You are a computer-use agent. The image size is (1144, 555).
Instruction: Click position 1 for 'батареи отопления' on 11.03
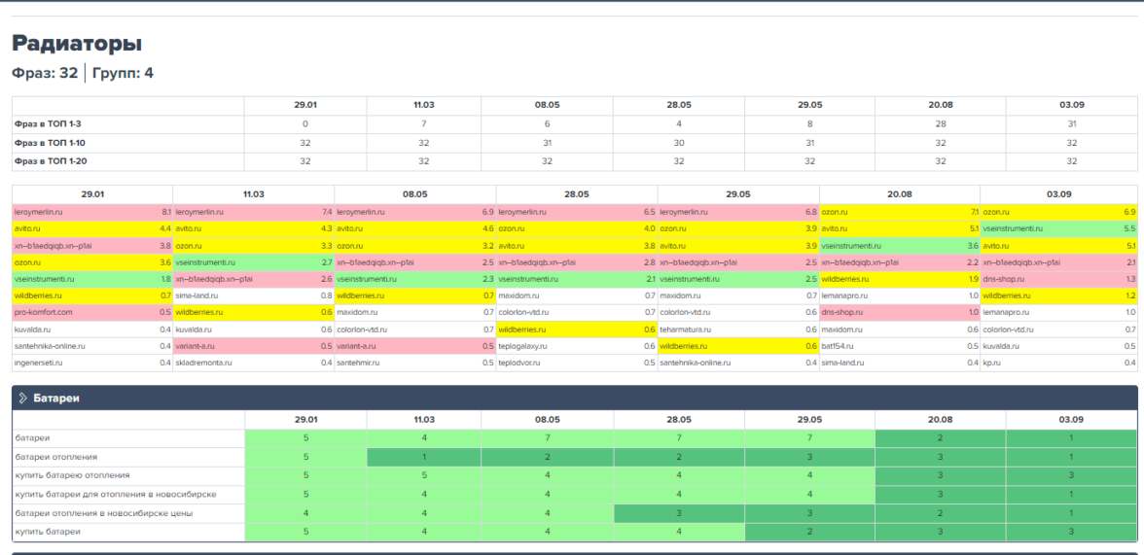point(424,457)
